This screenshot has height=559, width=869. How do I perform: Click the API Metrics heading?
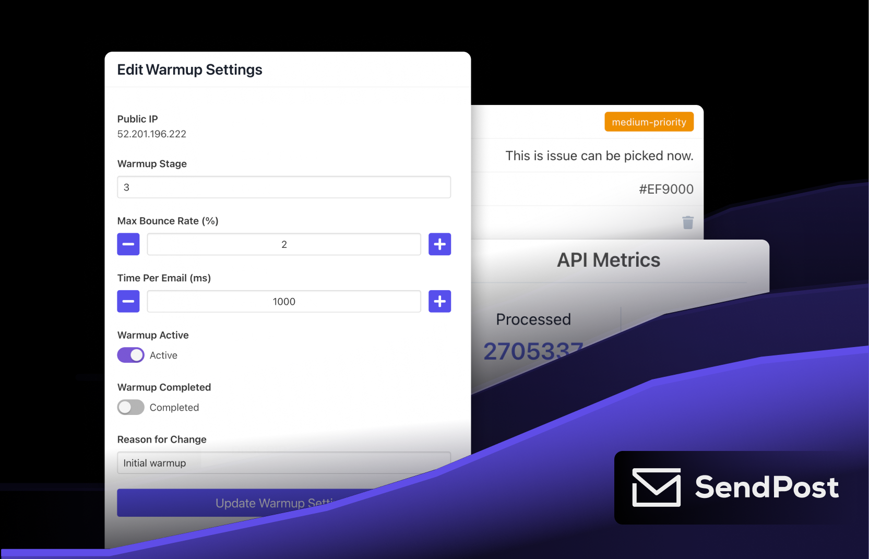click(609, 260)
